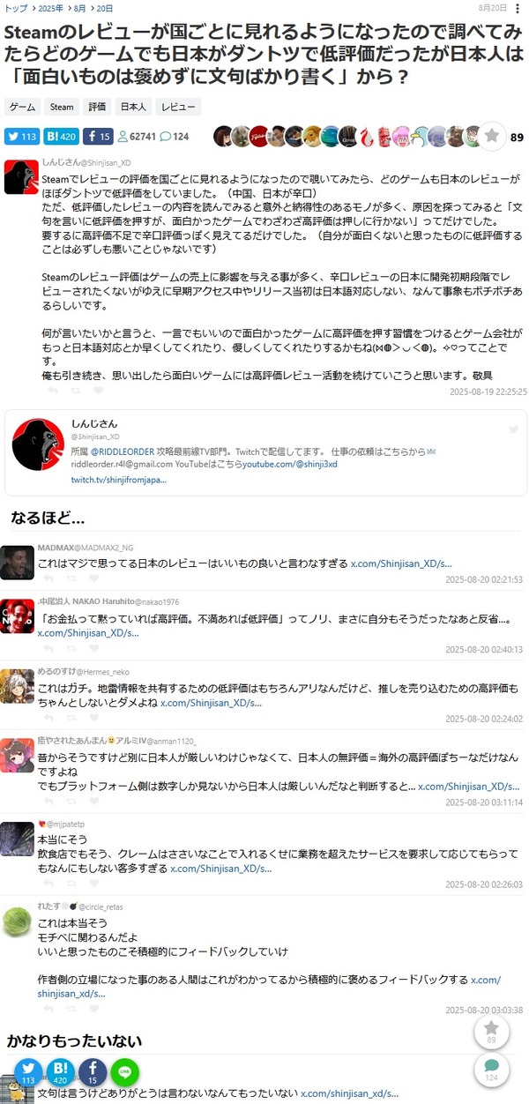Click the Hatena bookmark B! 420 button
The height and width of the screenshot is (1104, 529).
[62, 137]
